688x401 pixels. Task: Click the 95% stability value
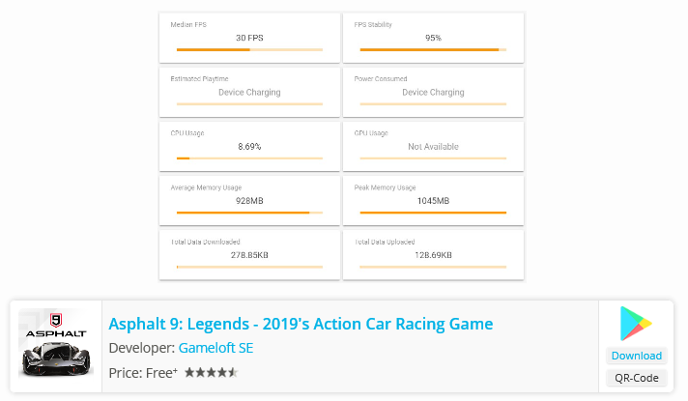[433, 38]
